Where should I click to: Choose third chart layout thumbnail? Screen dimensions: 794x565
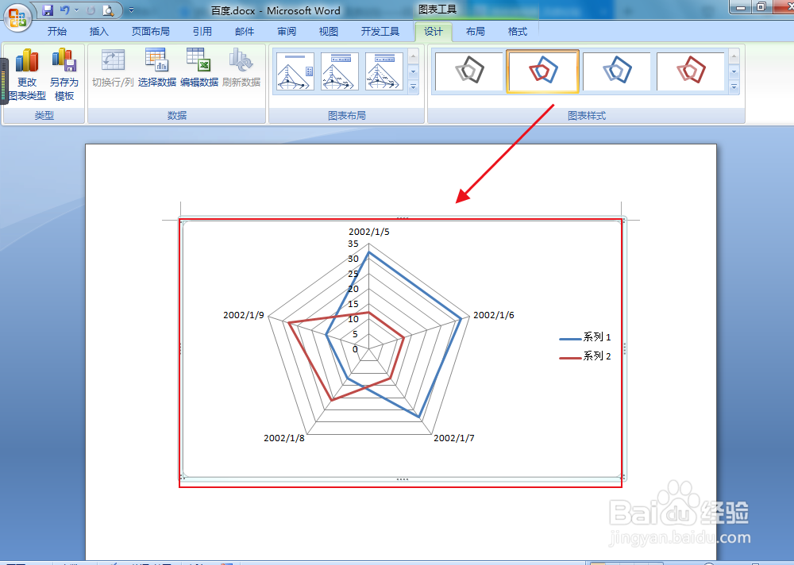point(384,71)
